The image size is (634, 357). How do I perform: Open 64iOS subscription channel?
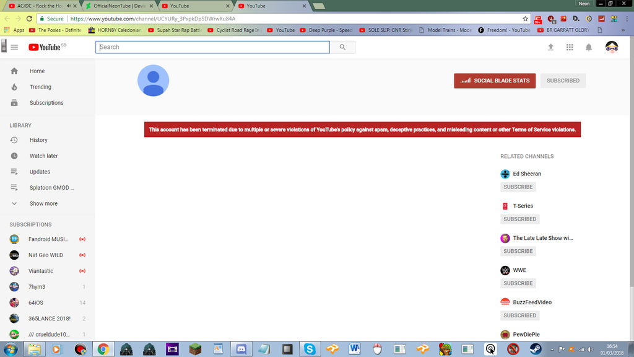pyautogui.click(x=47, y=302)
